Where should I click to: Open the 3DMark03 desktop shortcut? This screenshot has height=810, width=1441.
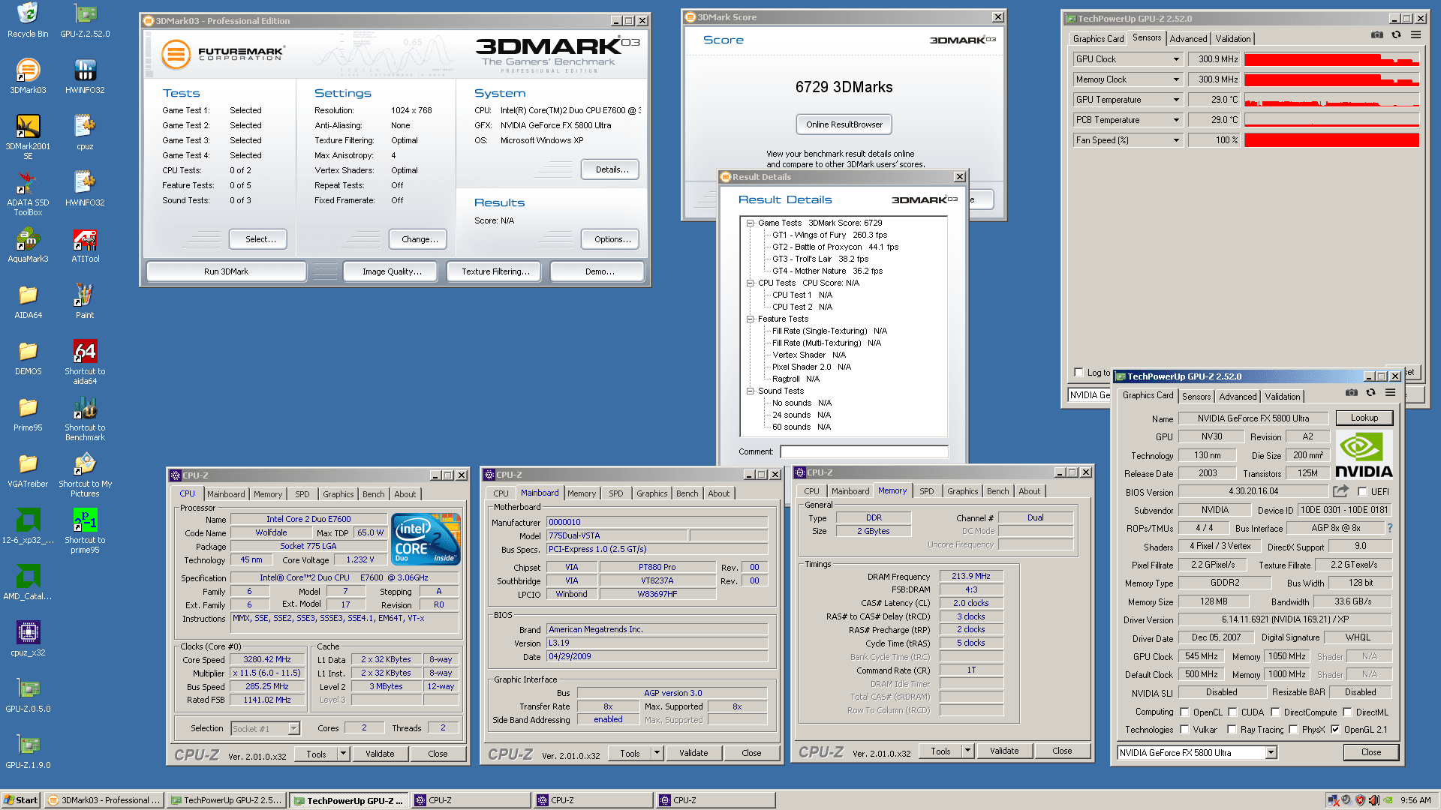pos(28,76)
